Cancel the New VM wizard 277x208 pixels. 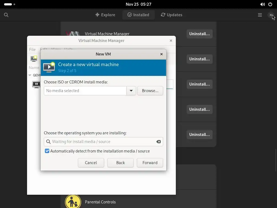click(91, 163)
